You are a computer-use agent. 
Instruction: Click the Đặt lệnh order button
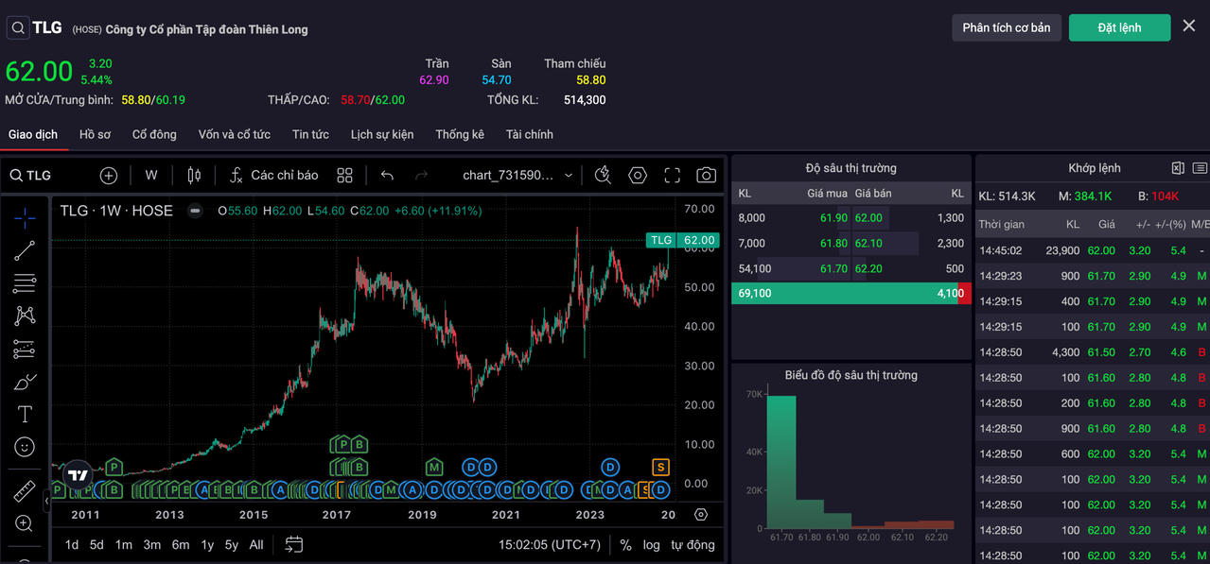(1119, 27)
